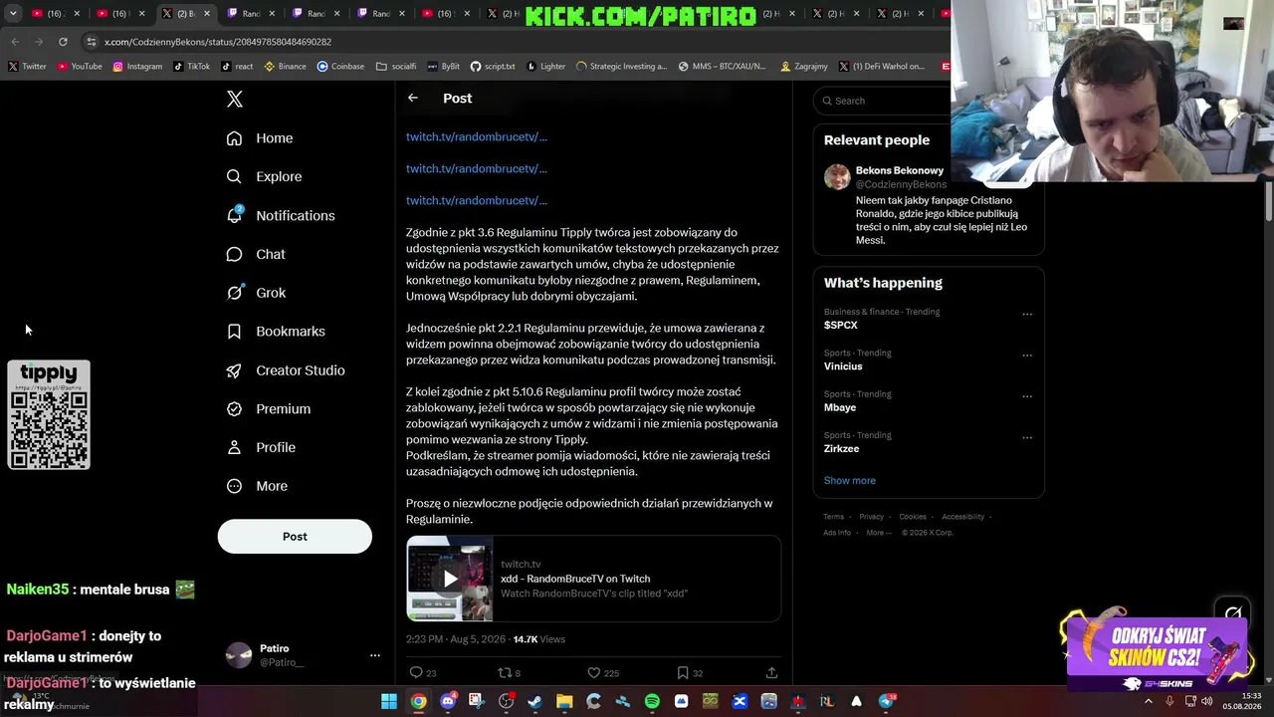Open the first twitch.tv/randombrucetv link
The width and height of the screenshot is (1274, 717).
(x=477, y=136)
